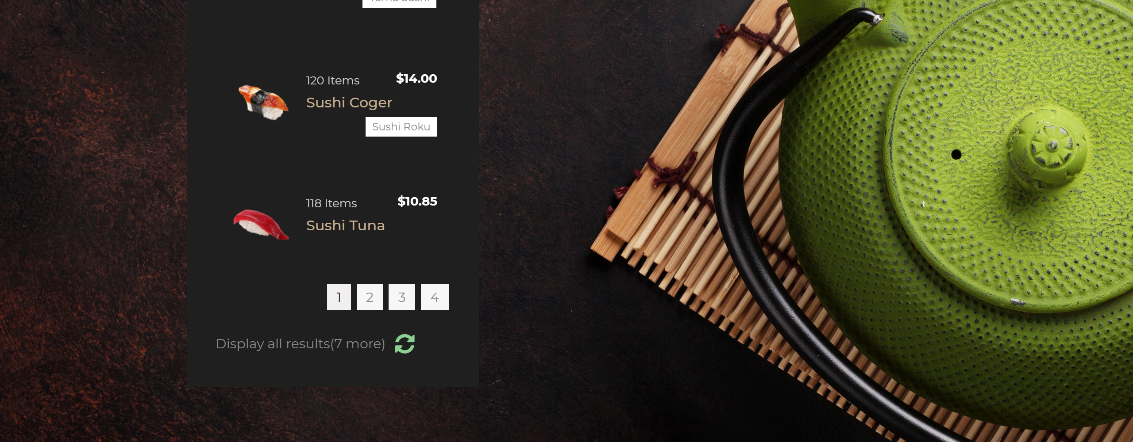The width and height of the screenshot is (1133, 442).
Task: Click the green teapot lid knob
Action: [x=1047, y=147]
